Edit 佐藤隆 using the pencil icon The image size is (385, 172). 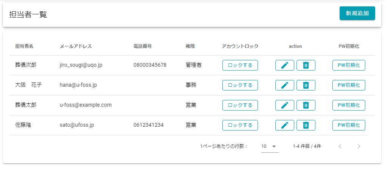(x=285, y=125)
